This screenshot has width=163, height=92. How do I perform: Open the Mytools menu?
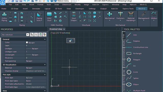(x=133, y=5)
